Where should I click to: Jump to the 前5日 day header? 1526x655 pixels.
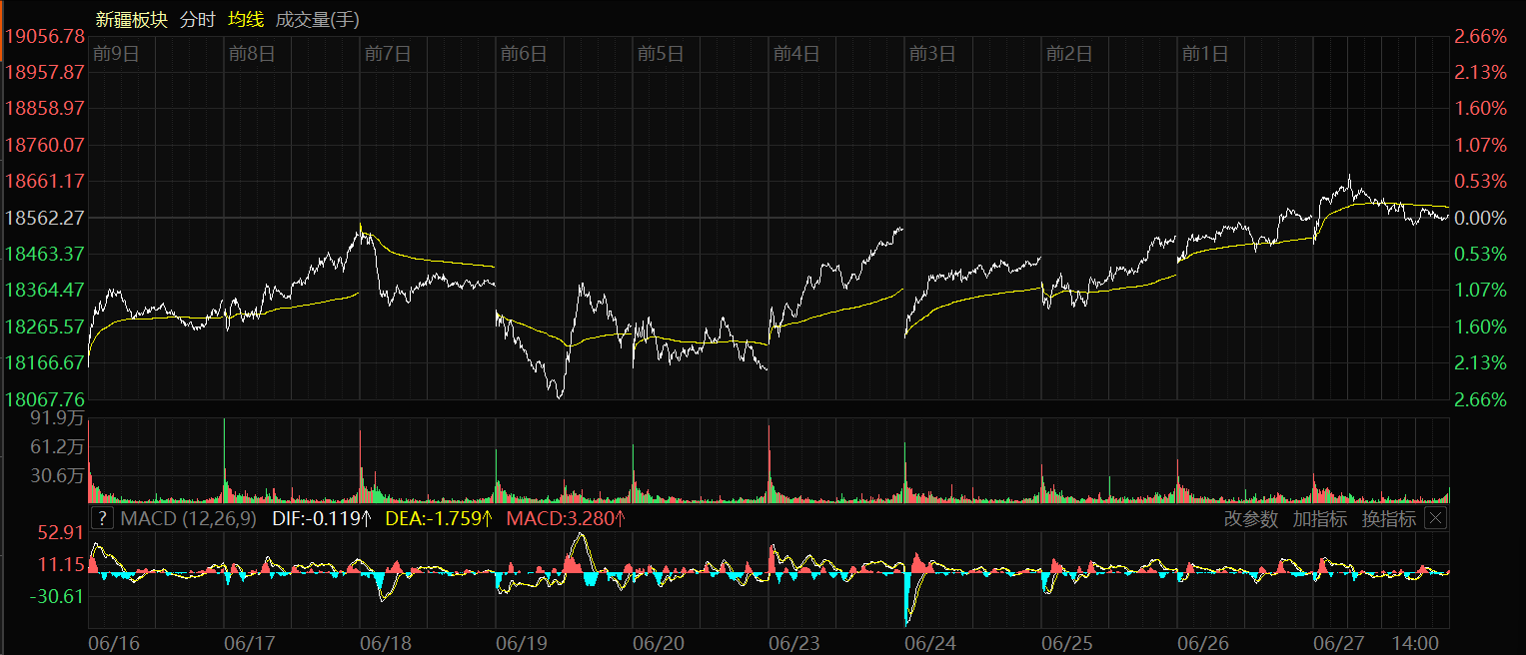[x=660, y=54]
